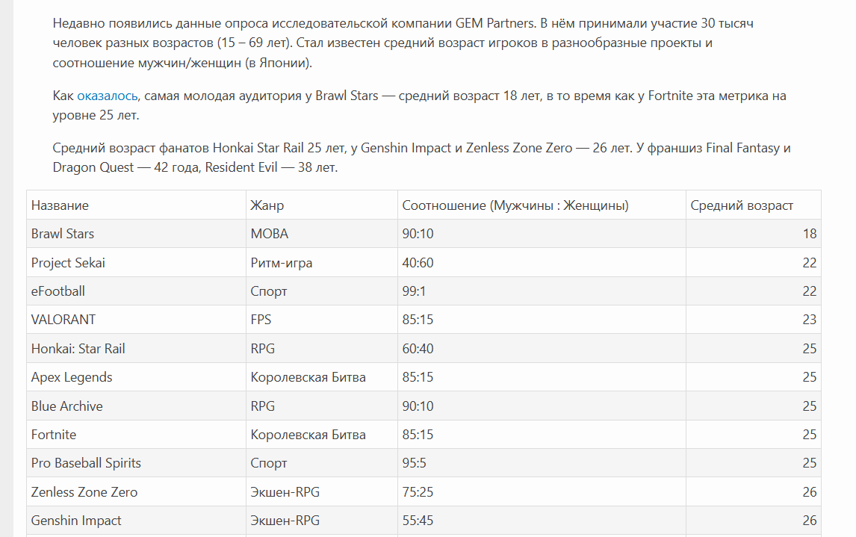Click the Zenless Zone Zero cell

[x=84, y=492]
